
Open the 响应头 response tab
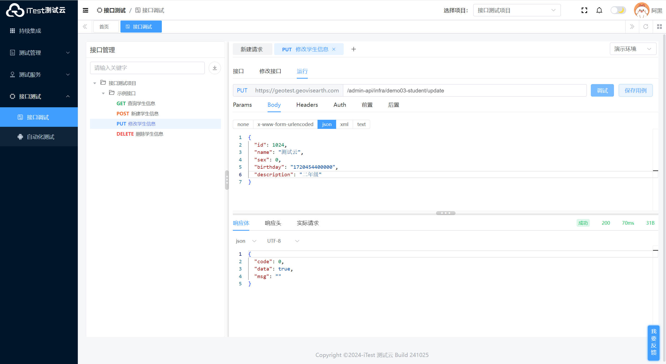click(x=273, y=223)
